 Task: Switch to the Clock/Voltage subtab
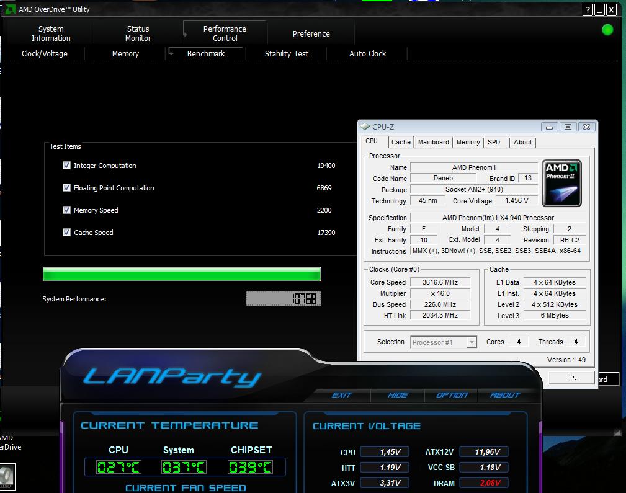[44, 53]
